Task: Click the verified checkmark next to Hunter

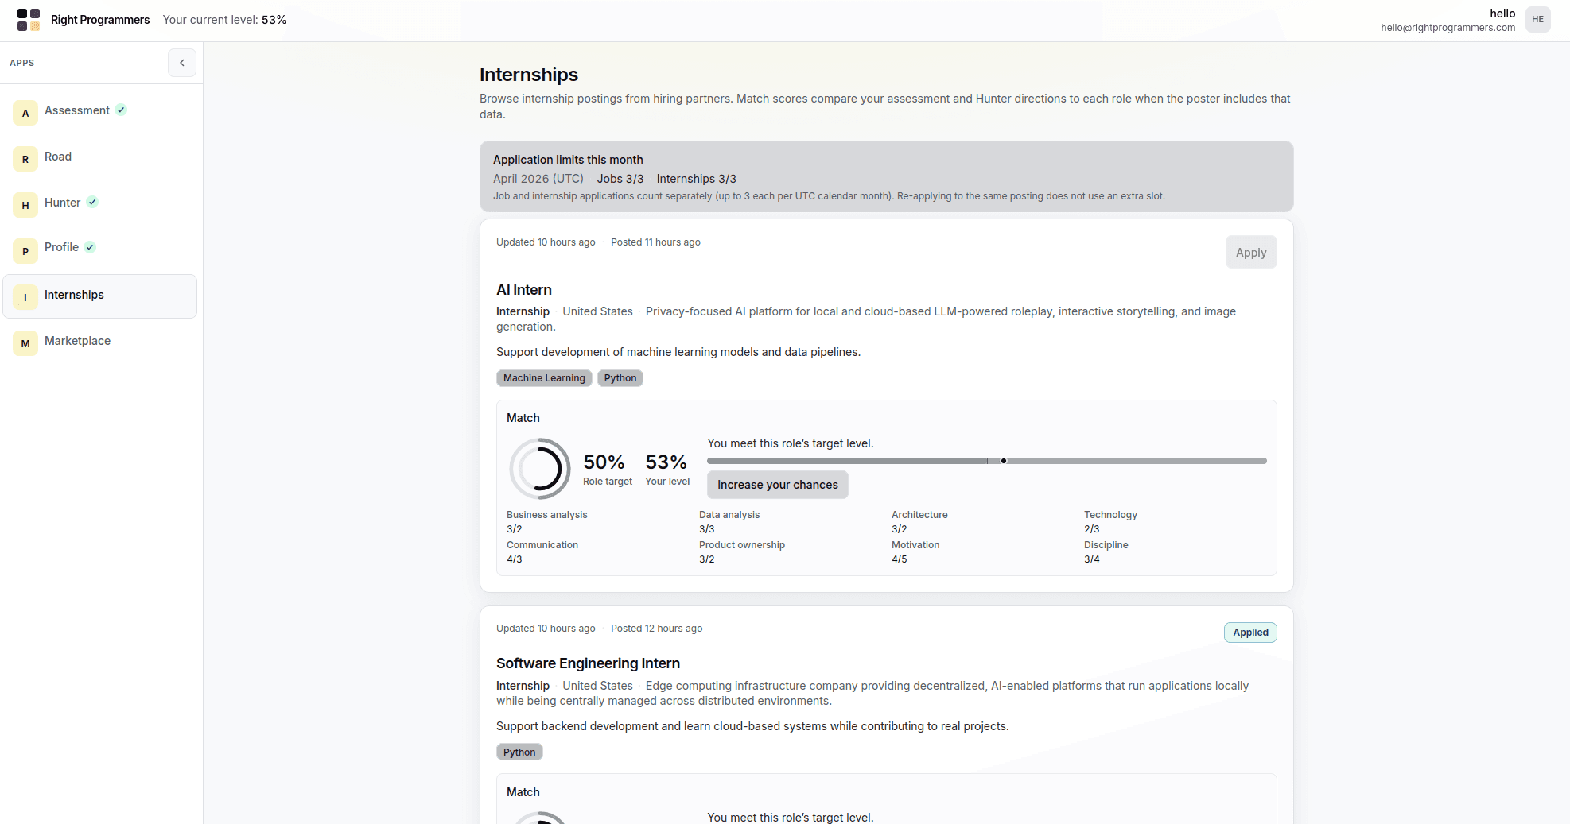Action: [93, 202]
